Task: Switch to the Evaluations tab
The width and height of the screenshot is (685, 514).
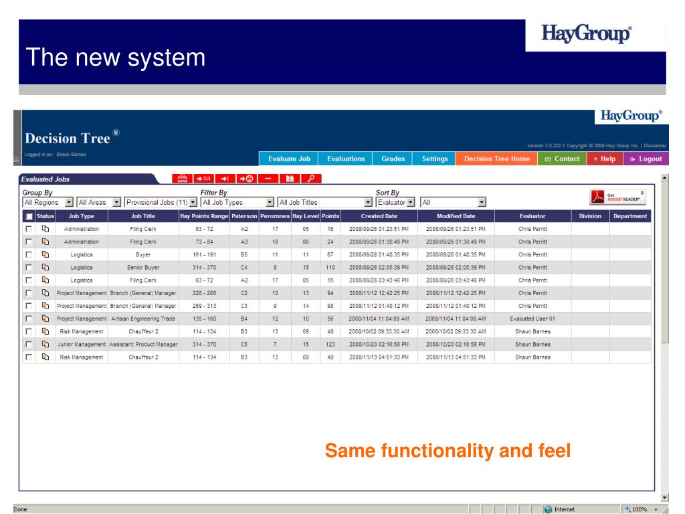Action: 346,159
